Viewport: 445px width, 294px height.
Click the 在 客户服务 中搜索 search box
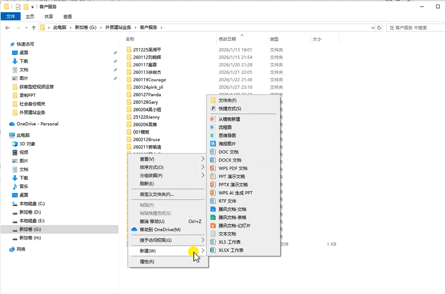(415, 27)
